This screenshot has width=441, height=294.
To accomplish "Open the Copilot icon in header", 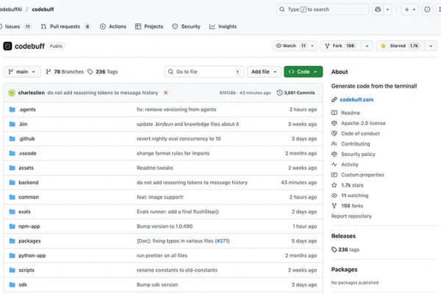I will pyautogui.click(x=378, y=10).
